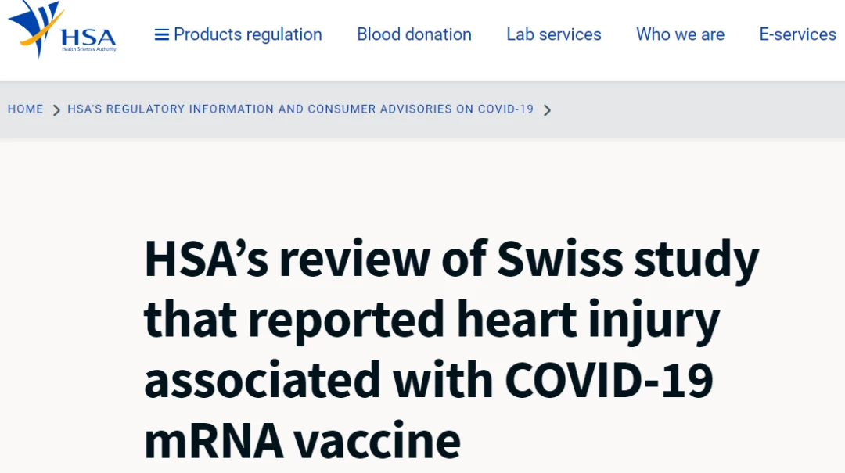Screen dimensions: 845x473
Task: Click "COVID-19" in the article headline
Action: tap(609, 380)
